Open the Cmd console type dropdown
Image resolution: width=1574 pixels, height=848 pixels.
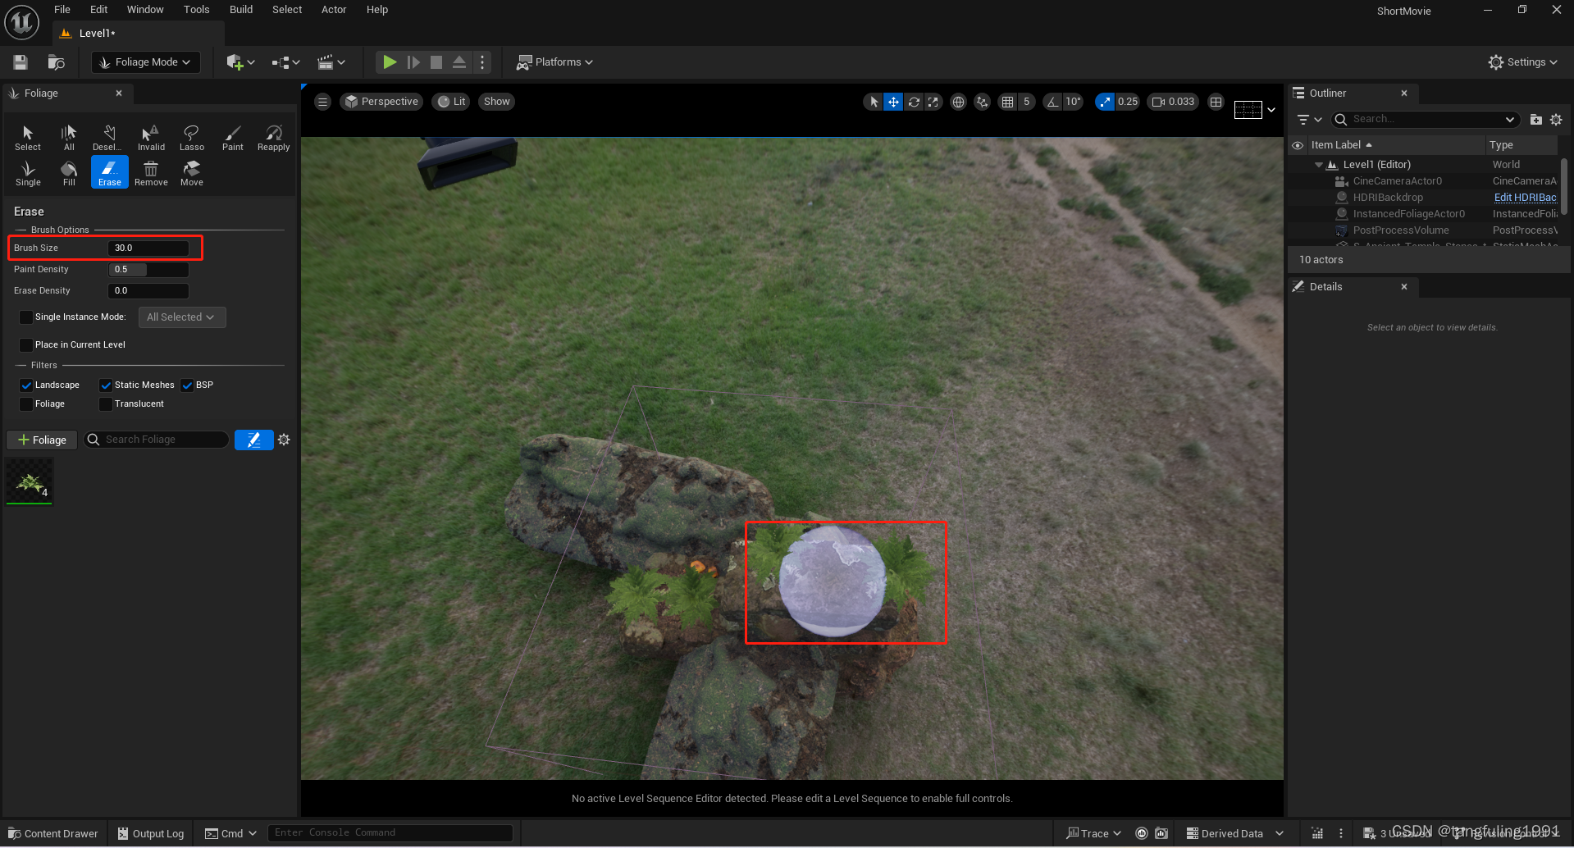coord(231,833)
